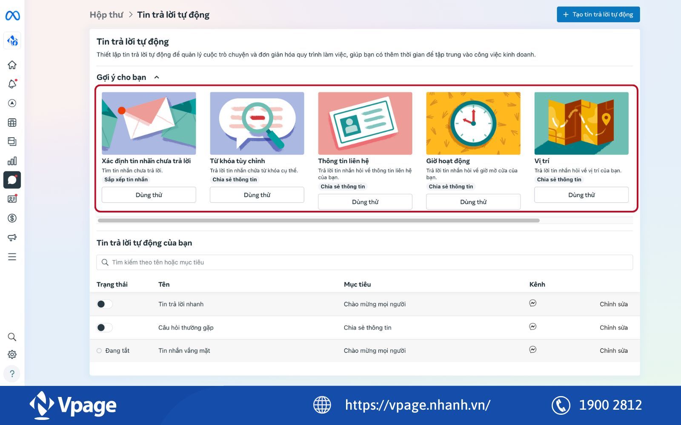
Task: Open the Inbox chat bubble icon
Action: (x=12, y=180)
